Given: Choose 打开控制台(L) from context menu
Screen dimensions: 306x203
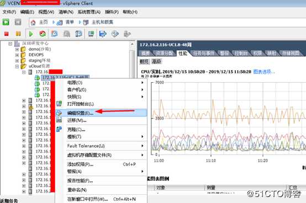Looking at the screenshot, I should click(x=101, y=104).
